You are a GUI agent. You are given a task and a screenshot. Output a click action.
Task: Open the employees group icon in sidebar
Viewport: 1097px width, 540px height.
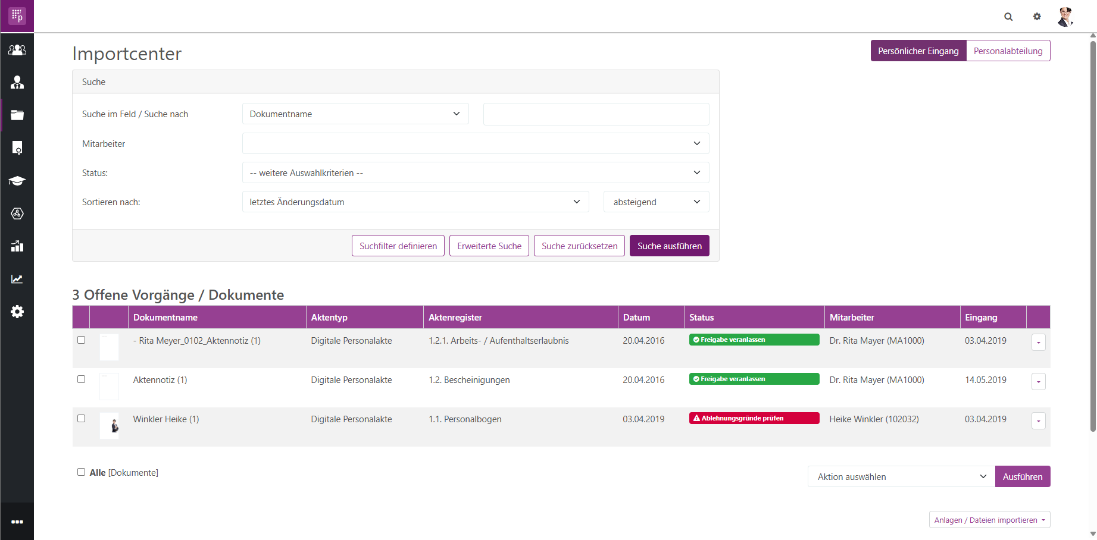pyautogui.click(x=17, y=50)
